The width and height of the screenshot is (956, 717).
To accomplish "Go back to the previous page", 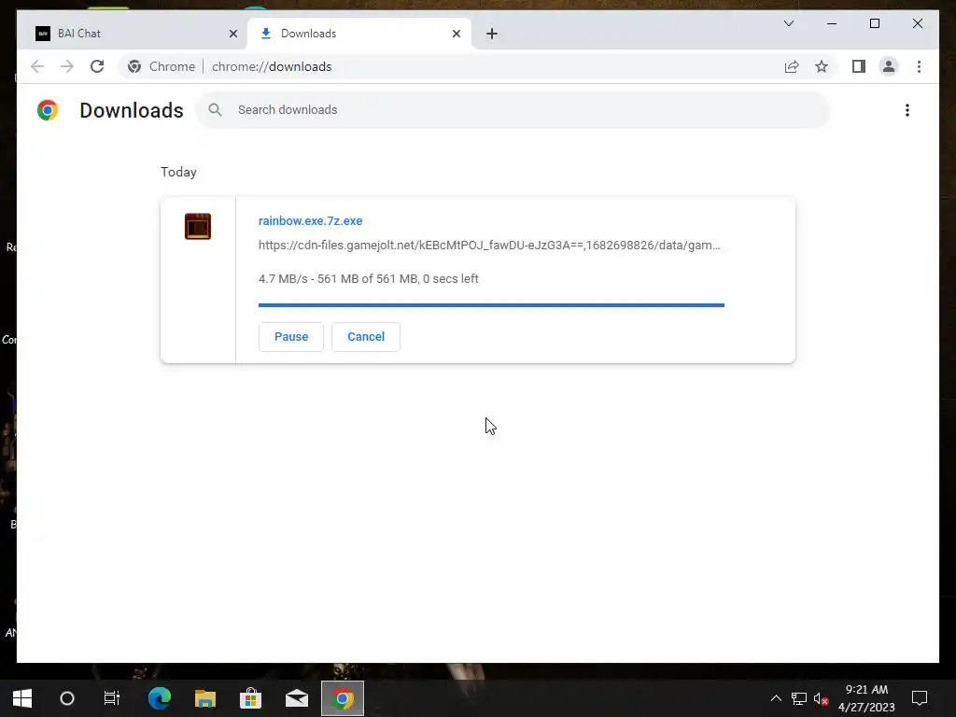I will coord(37,66).
